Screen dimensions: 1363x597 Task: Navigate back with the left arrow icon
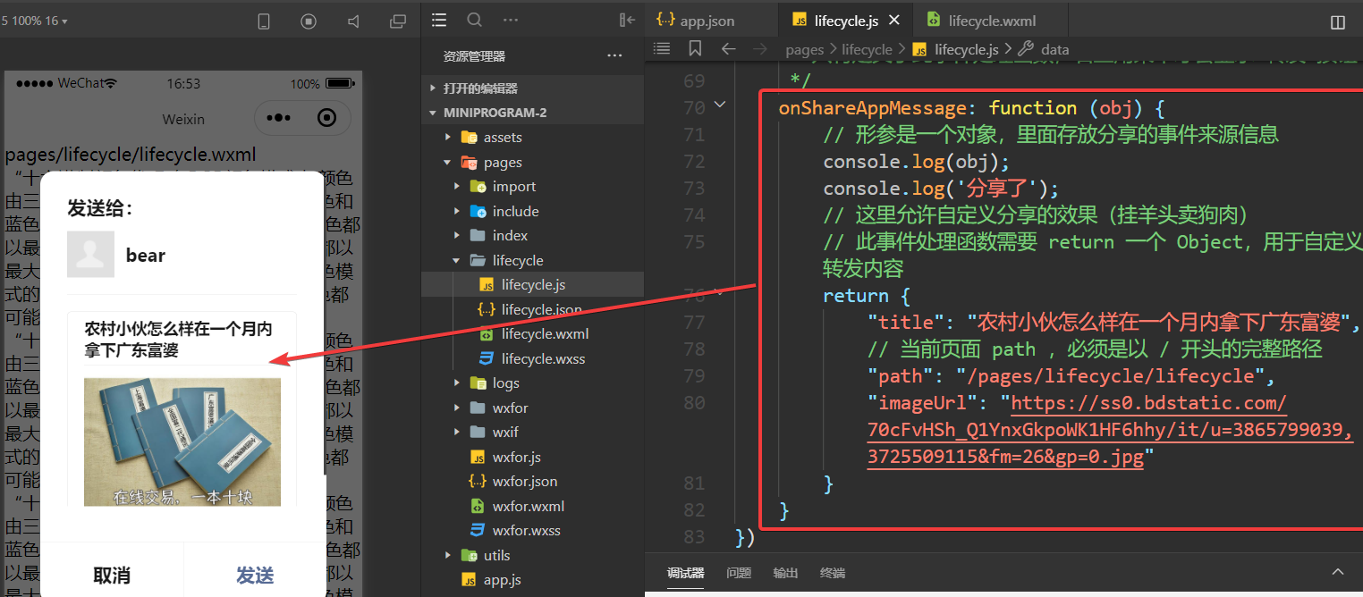728,49
